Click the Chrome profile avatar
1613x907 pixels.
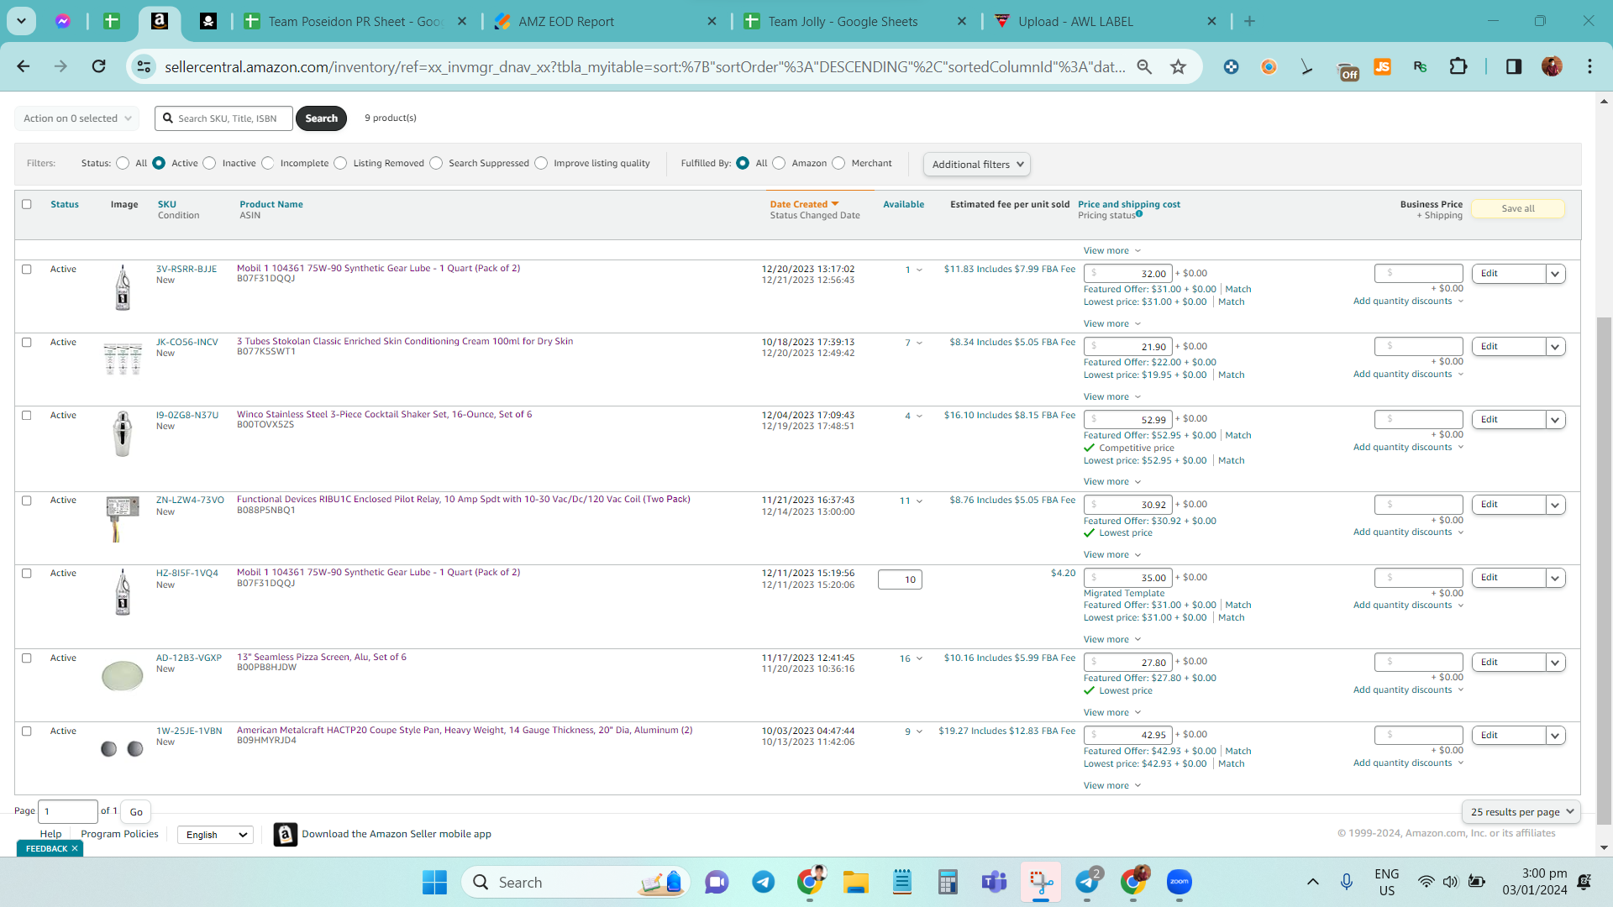click(1552, 66)
